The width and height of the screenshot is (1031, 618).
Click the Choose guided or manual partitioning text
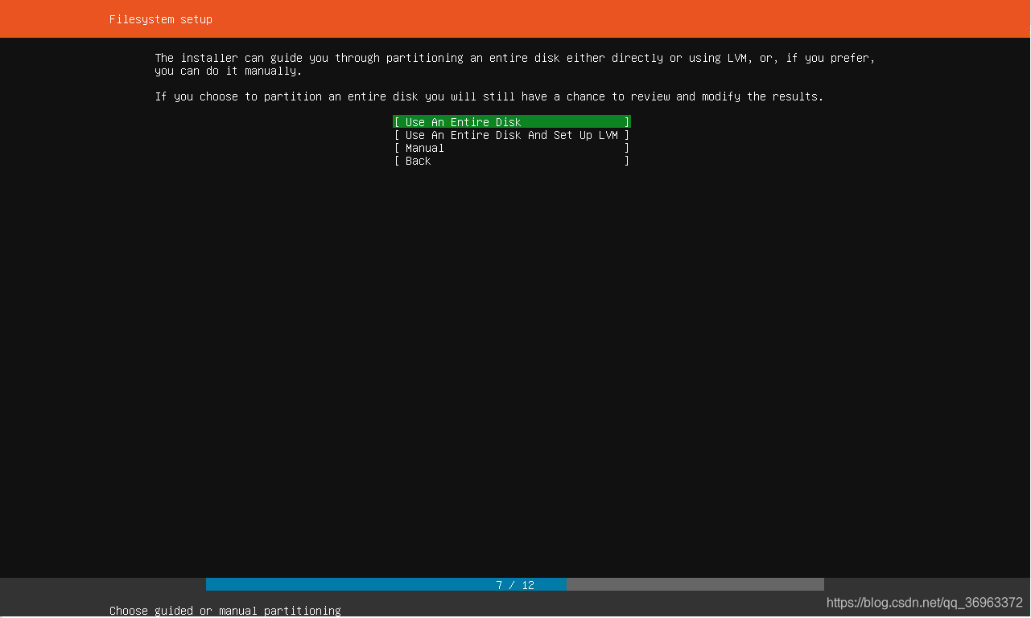point(225,611)
